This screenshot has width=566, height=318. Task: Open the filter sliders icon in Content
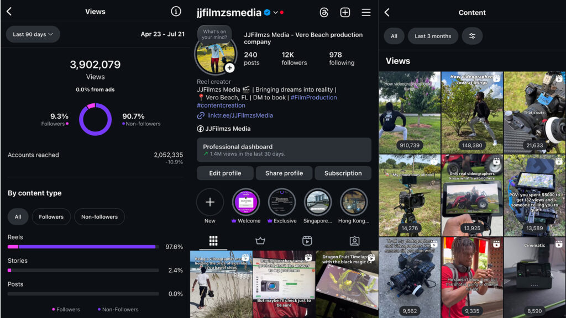472,36
